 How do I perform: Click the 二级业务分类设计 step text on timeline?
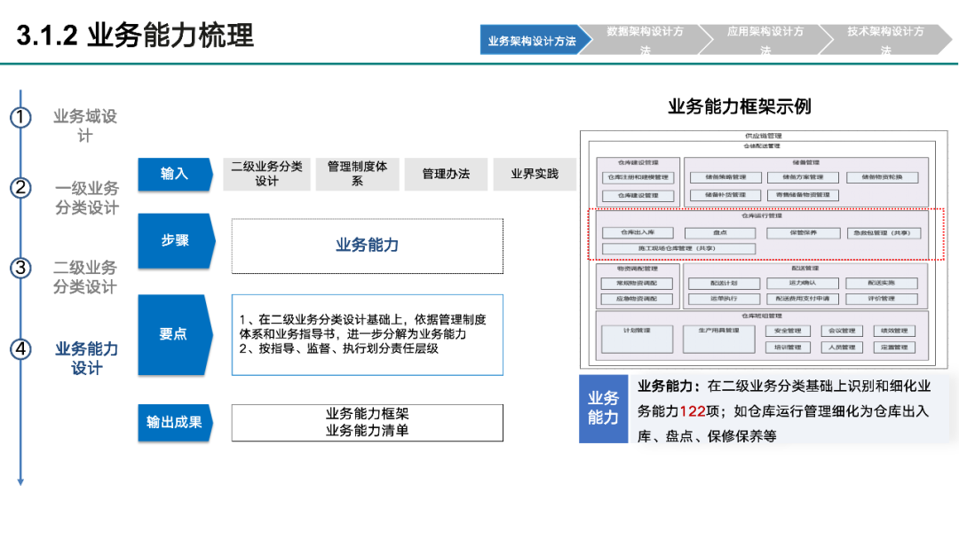(85, 277)
